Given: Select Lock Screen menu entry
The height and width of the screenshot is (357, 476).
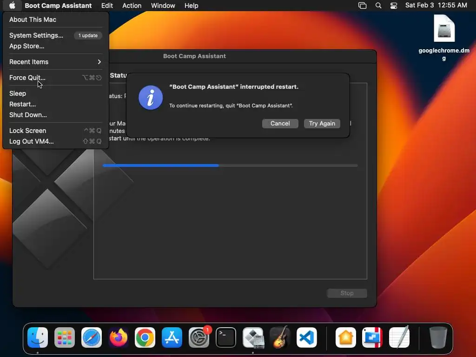Looking at the screenshot, I should [x=56, y=131].
